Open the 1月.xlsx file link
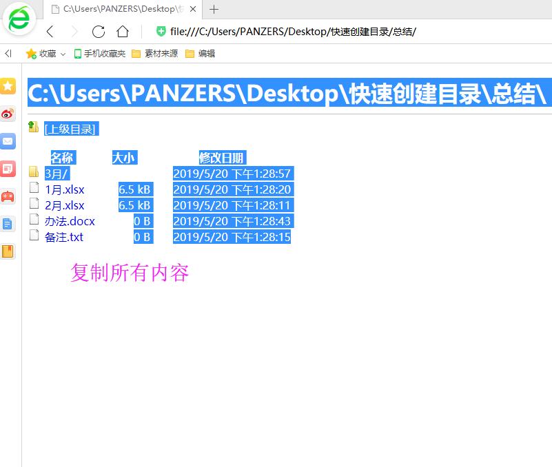This screenshot has width=552, height=467. click(67, 189)
